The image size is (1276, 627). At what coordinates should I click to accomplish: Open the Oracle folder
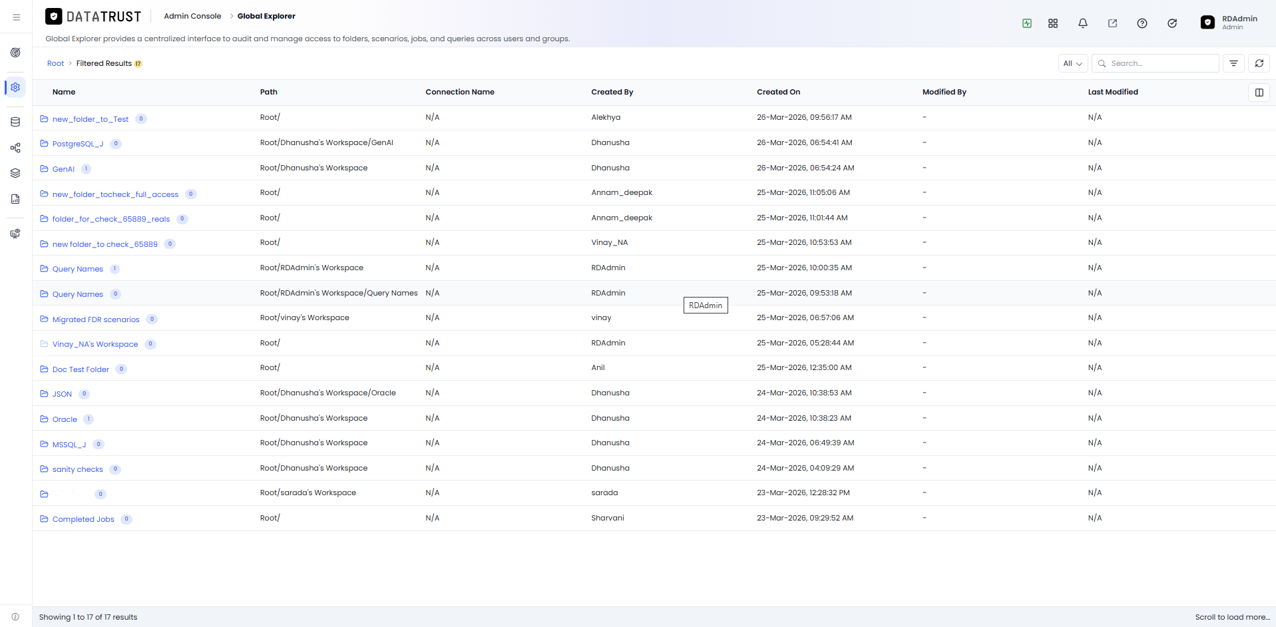click(x=65, y=419)
